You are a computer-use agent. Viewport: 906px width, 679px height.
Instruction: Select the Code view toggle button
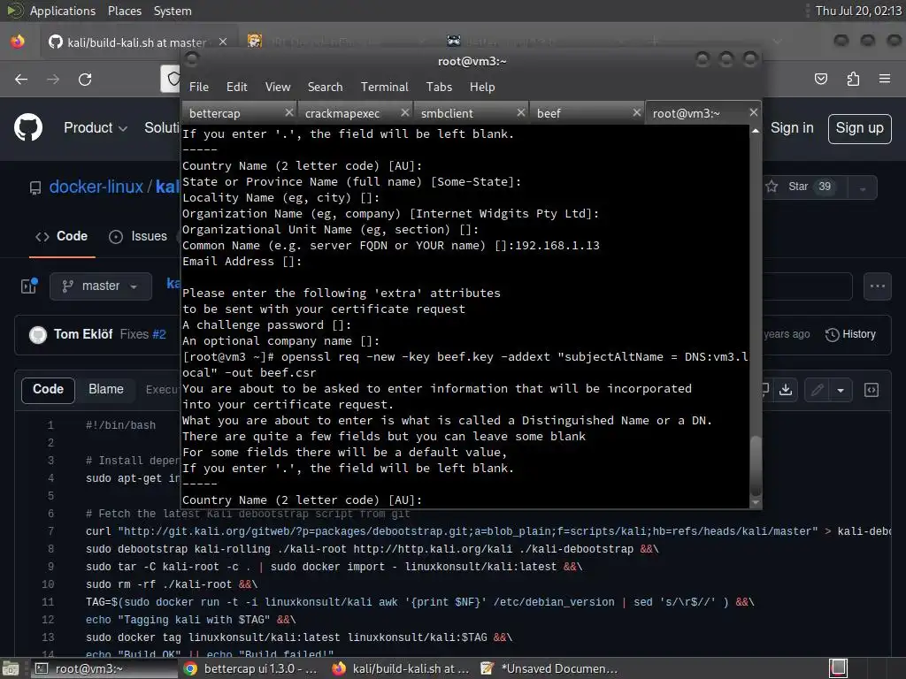point(48,390)
